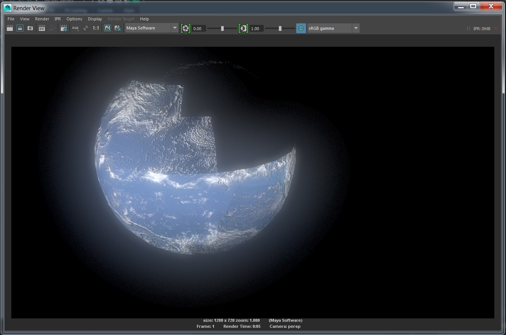Open the Options menu
This screenshot has height=335, width=506.
(x=74, y=19)
